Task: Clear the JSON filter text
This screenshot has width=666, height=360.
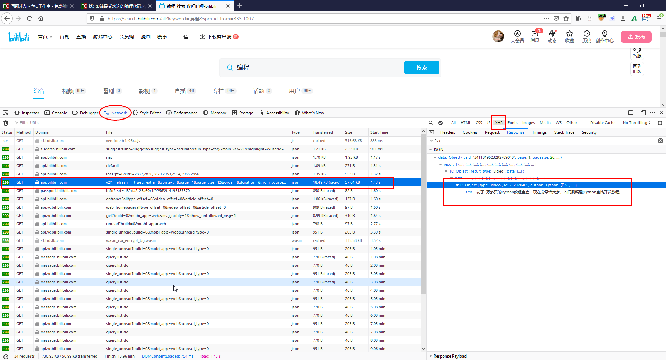Action: 660,141
